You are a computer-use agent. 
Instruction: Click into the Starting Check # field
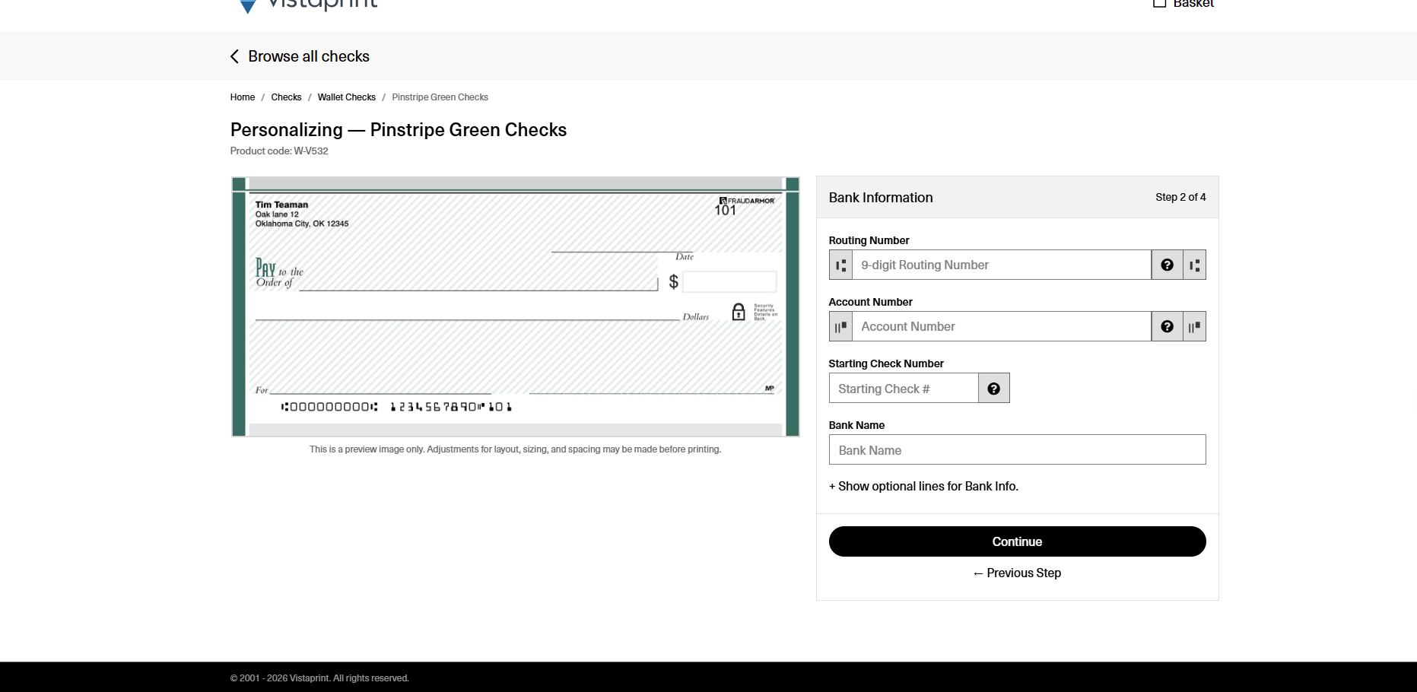pos(904,389)
